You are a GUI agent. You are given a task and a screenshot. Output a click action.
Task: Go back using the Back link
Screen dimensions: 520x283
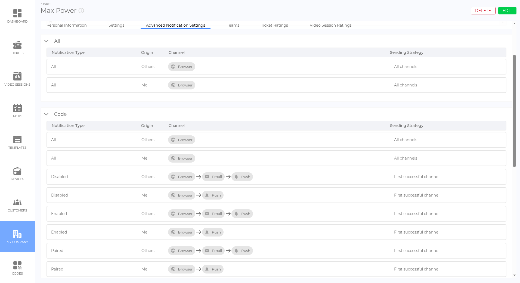[46, 4]
